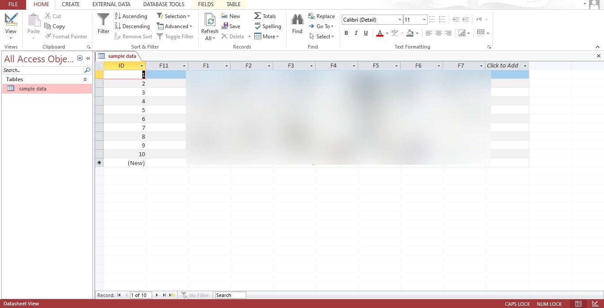Click new blank record navigation button
The height and width of the screenshot is (308, 604).
click(x=172, y=295)
